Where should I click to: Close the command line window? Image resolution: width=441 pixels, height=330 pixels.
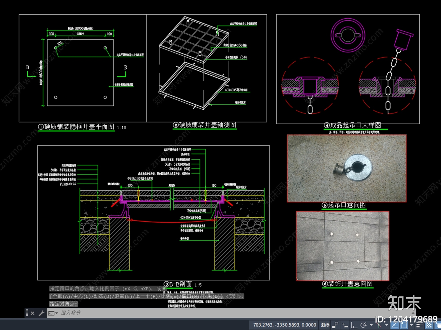coord(33,313)
